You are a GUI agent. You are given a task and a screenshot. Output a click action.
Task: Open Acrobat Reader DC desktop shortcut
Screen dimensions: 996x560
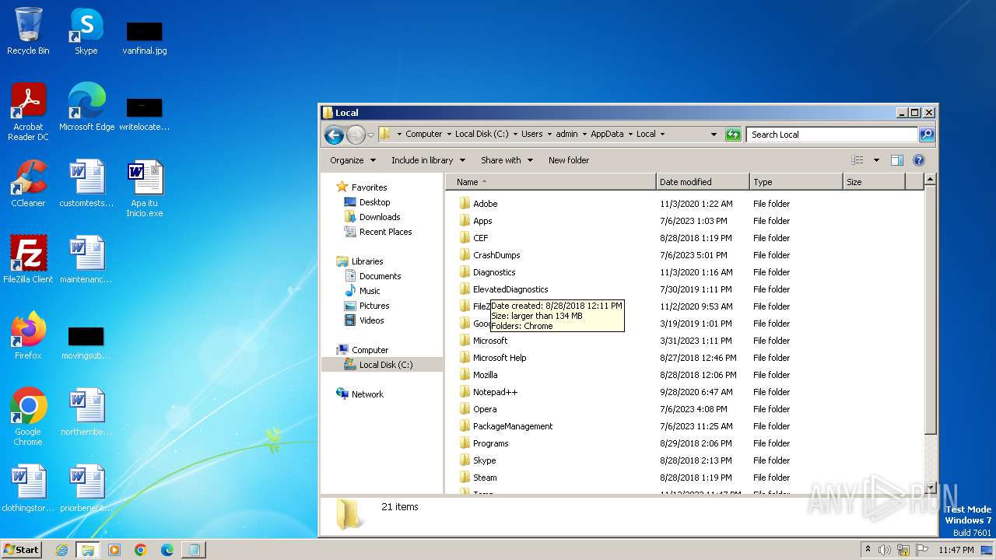pyautogui.click(x=28, y=112)
